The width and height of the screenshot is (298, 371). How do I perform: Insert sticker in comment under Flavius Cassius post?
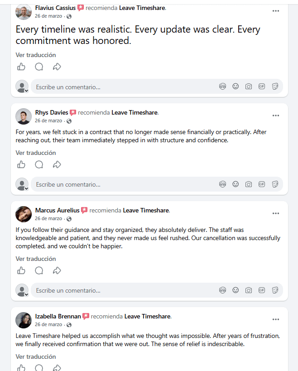[x=275, y=87]
